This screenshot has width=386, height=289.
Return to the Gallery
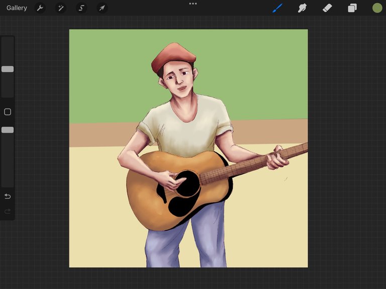[x=17, y=8]
